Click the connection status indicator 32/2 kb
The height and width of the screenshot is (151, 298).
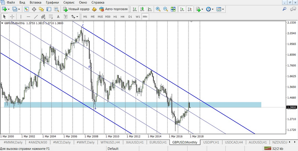pyautogui.click(x=280, y=148)
